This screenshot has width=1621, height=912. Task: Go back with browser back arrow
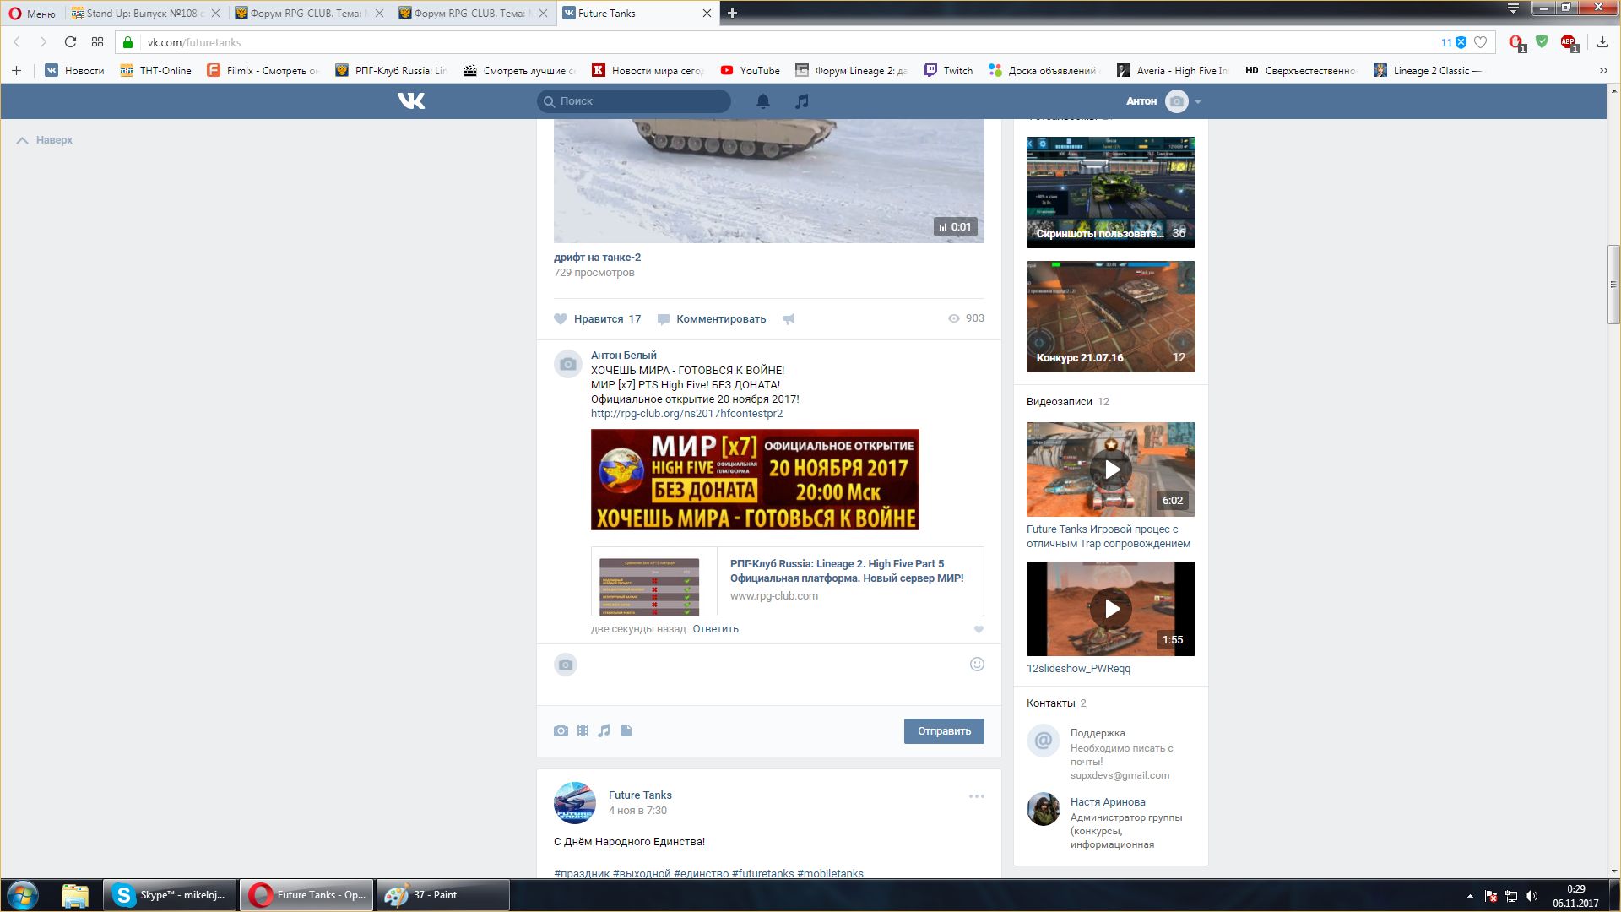(17, 42)
